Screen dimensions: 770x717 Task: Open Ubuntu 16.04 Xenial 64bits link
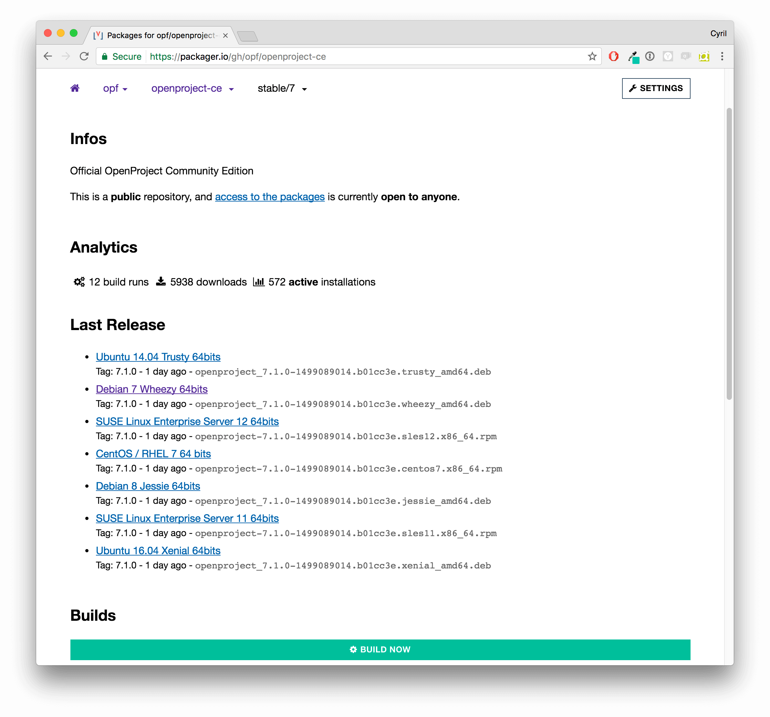(158, 550)
